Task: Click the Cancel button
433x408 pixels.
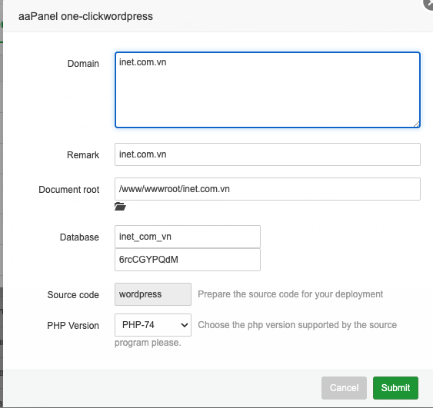Action: click(344, 387)
